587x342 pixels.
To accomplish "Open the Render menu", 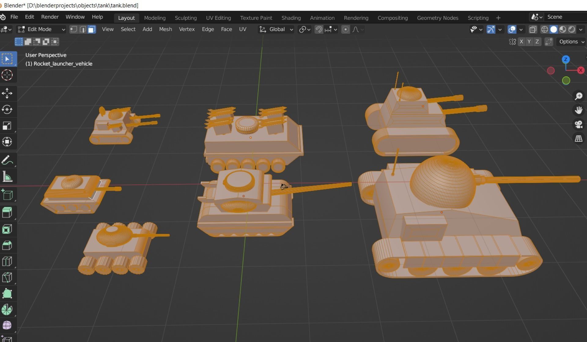I will [x=50, y=17].
